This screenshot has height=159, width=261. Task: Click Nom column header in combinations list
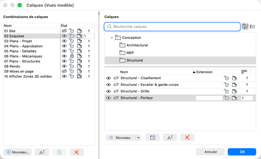point(8,26)
